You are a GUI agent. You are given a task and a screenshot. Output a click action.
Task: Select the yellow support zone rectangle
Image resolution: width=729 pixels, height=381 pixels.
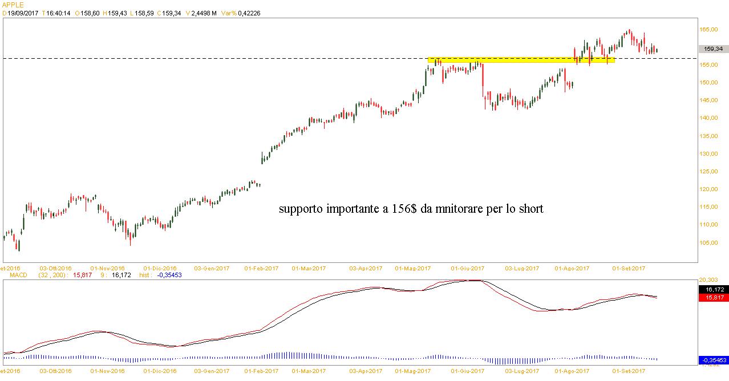click(521, 59)
